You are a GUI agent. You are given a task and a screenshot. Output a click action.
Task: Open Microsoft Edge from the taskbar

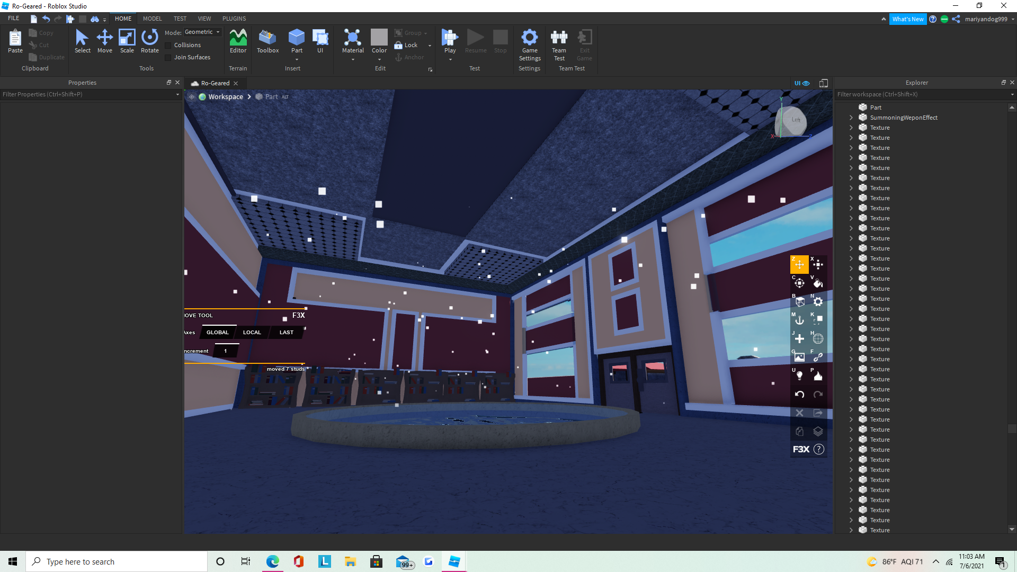tap(272, 561)
